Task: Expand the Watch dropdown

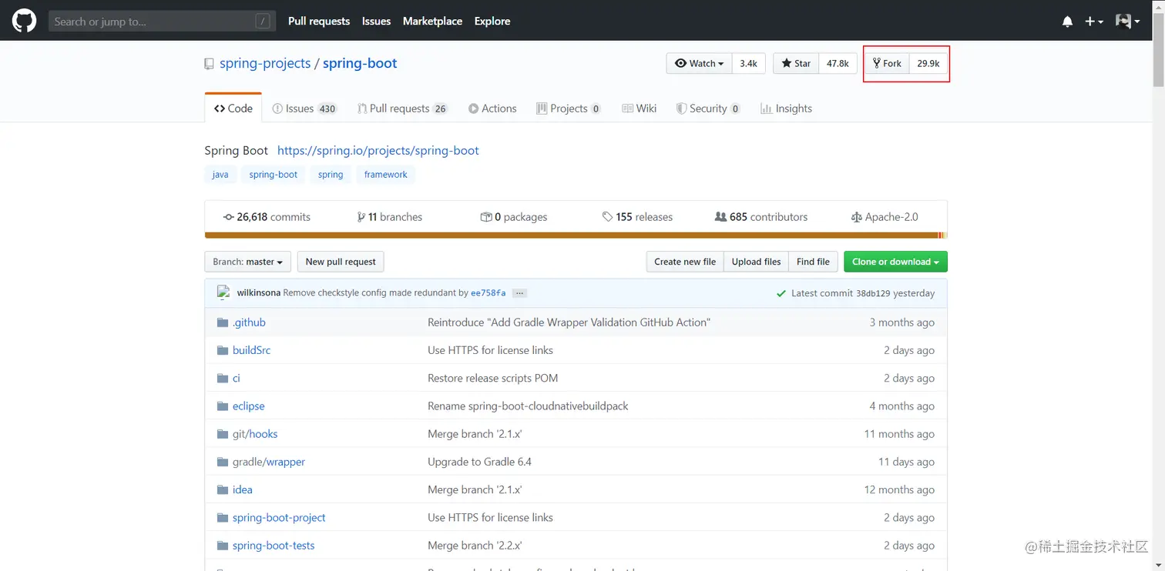Action: click(699, 63)
